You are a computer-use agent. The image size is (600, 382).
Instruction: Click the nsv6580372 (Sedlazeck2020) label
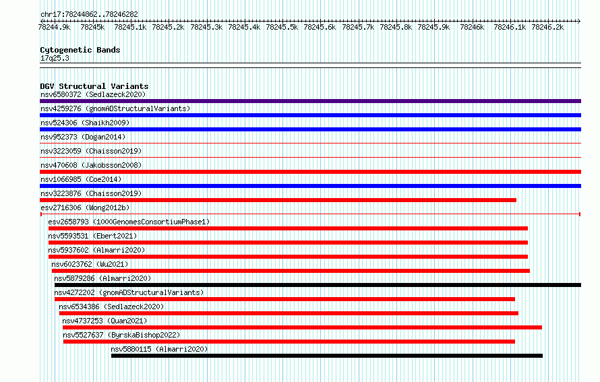[x=93, y=94]
